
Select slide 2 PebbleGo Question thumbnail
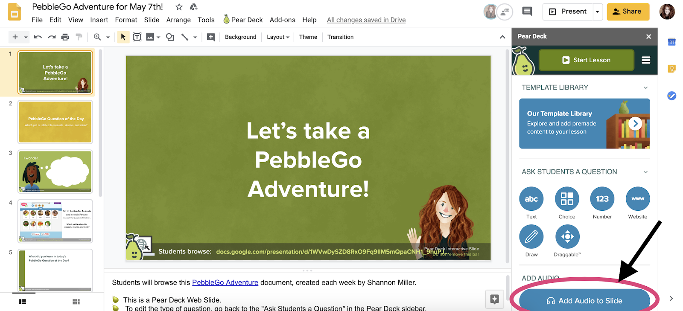(55, 122)
